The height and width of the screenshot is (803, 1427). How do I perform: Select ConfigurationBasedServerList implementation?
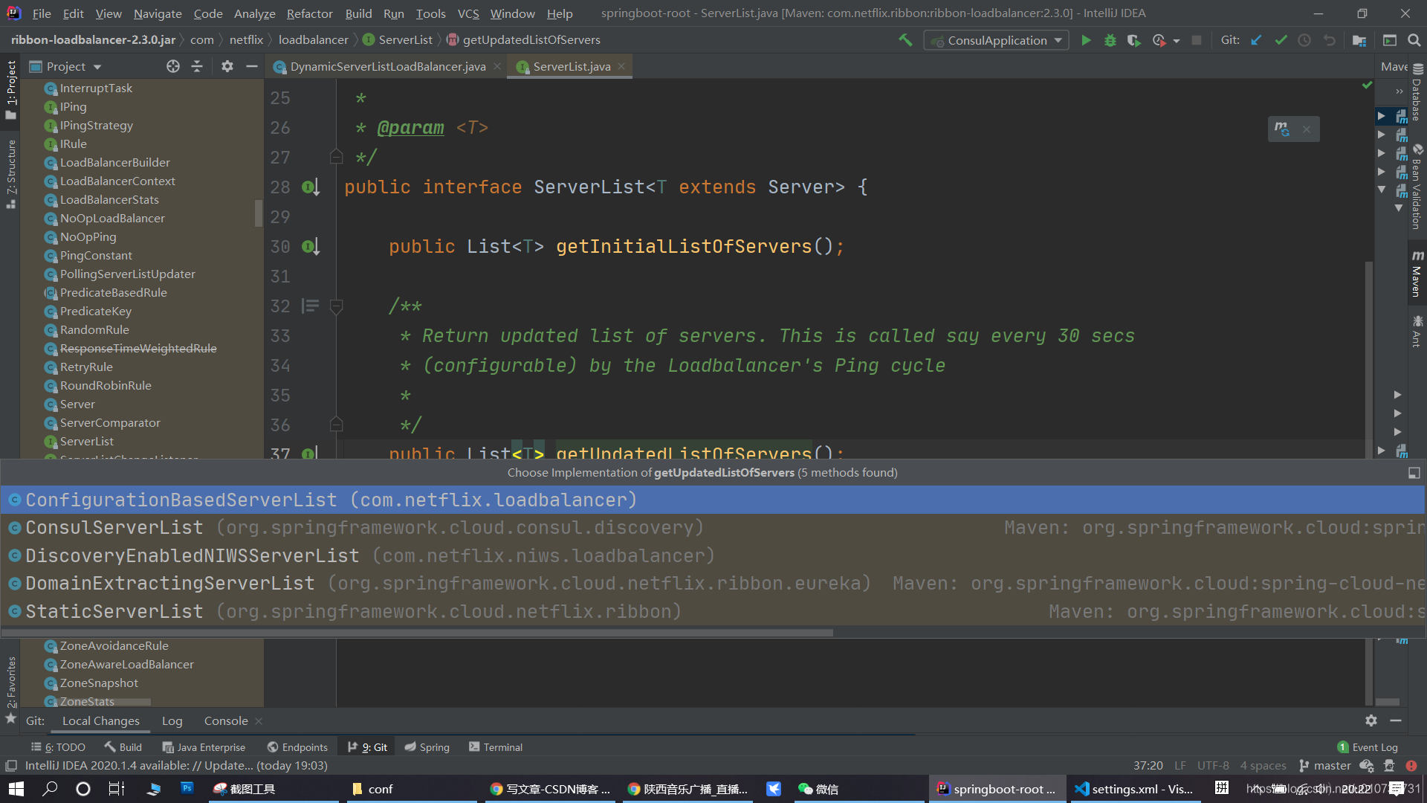[713, 500]
